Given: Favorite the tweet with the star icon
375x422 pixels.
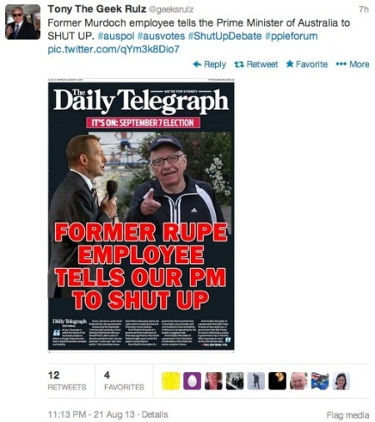Looking at the screenshot, I should 290,64.
